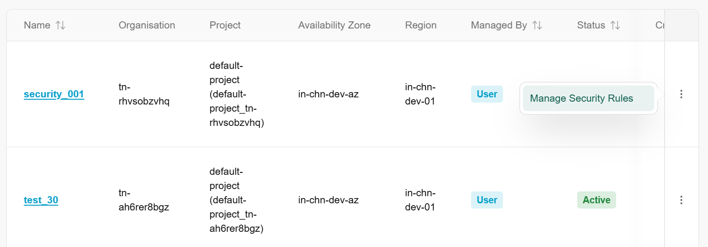The image size is (708, 247).
Task: Click the User badge in the test_30 row
Action: point(487,200)
